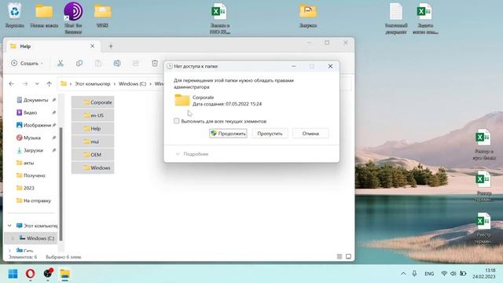503x283 pixels.
Task: Go back with the left arrow
Action: coord(12,84)
